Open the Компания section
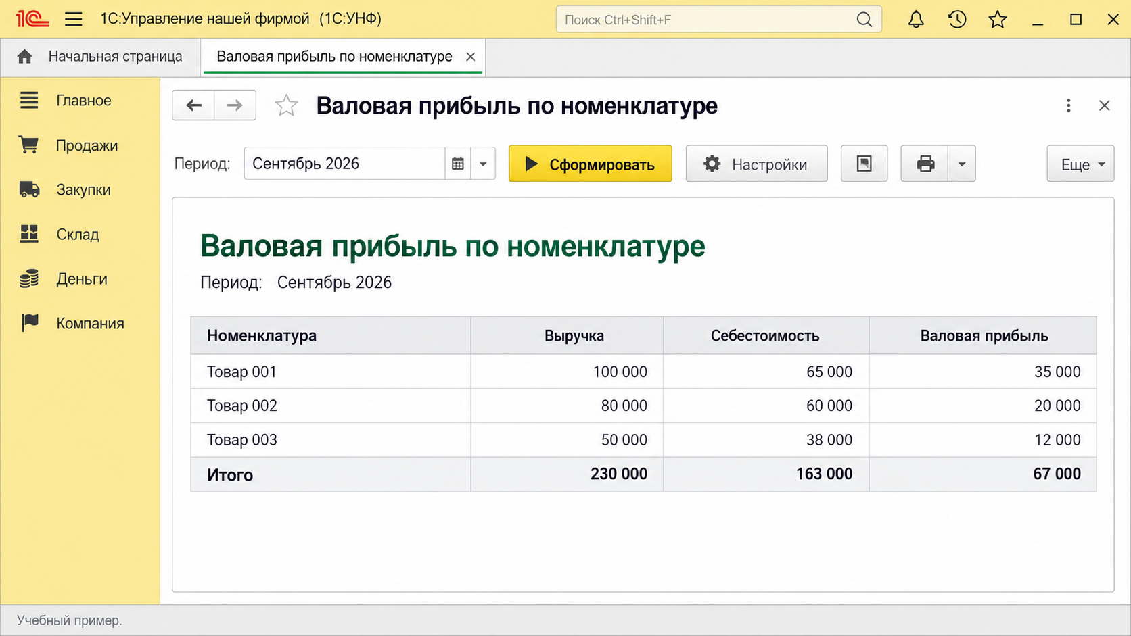The width and height of the screenshot is (1131, 636). pyautogui.click(x=80, y=324)
